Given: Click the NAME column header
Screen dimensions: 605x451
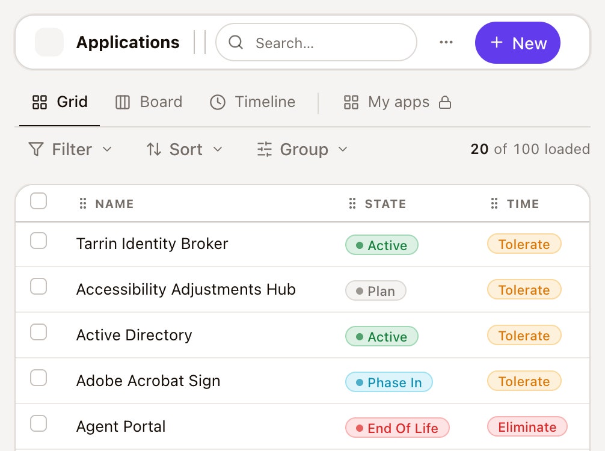Looking at the screenshot, I should click(x=115, y=204).
